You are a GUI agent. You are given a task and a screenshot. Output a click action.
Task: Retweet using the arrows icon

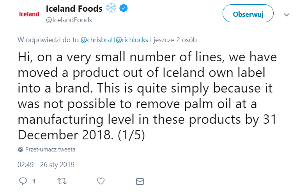click(62, 181)
